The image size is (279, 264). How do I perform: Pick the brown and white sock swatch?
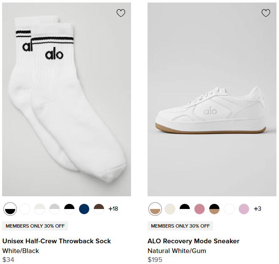point(99,209)
